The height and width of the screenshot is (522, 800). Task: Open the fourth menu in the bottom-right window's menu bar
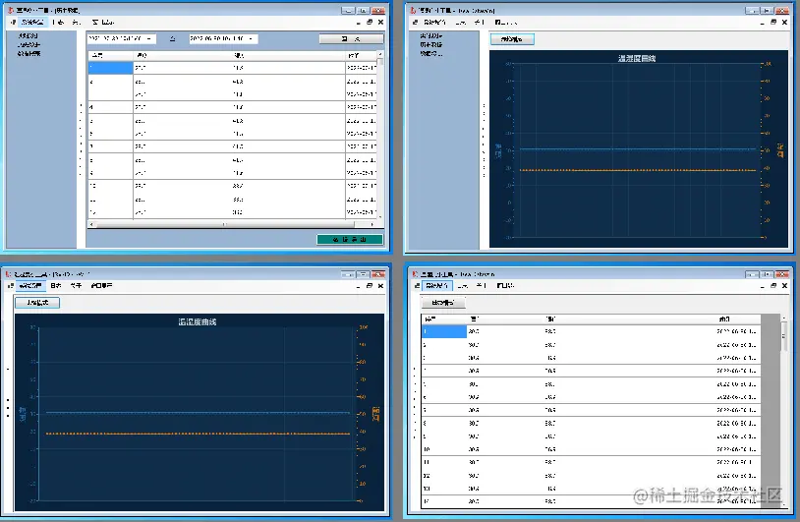(x=505, y=286)
